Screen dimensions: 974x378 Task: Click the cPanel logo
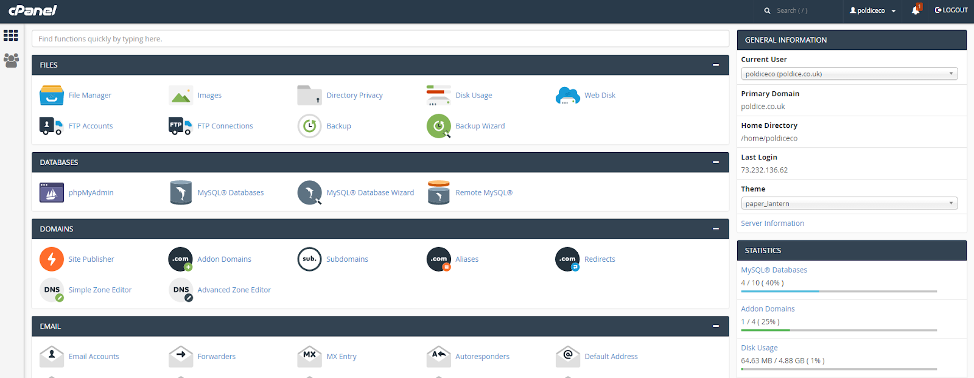point(32,10)
